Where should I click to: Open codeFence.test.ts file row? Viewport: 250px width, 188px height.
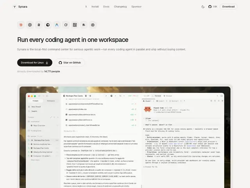pyautogui.click(x=101, y=115)
